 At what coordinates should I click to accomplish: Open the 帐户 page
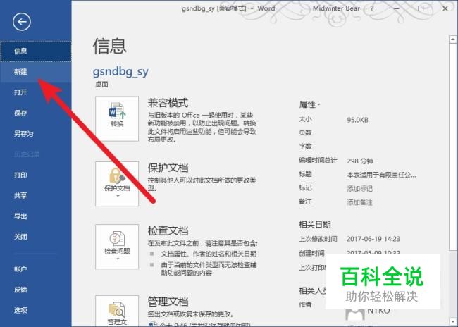coord(36,269)
